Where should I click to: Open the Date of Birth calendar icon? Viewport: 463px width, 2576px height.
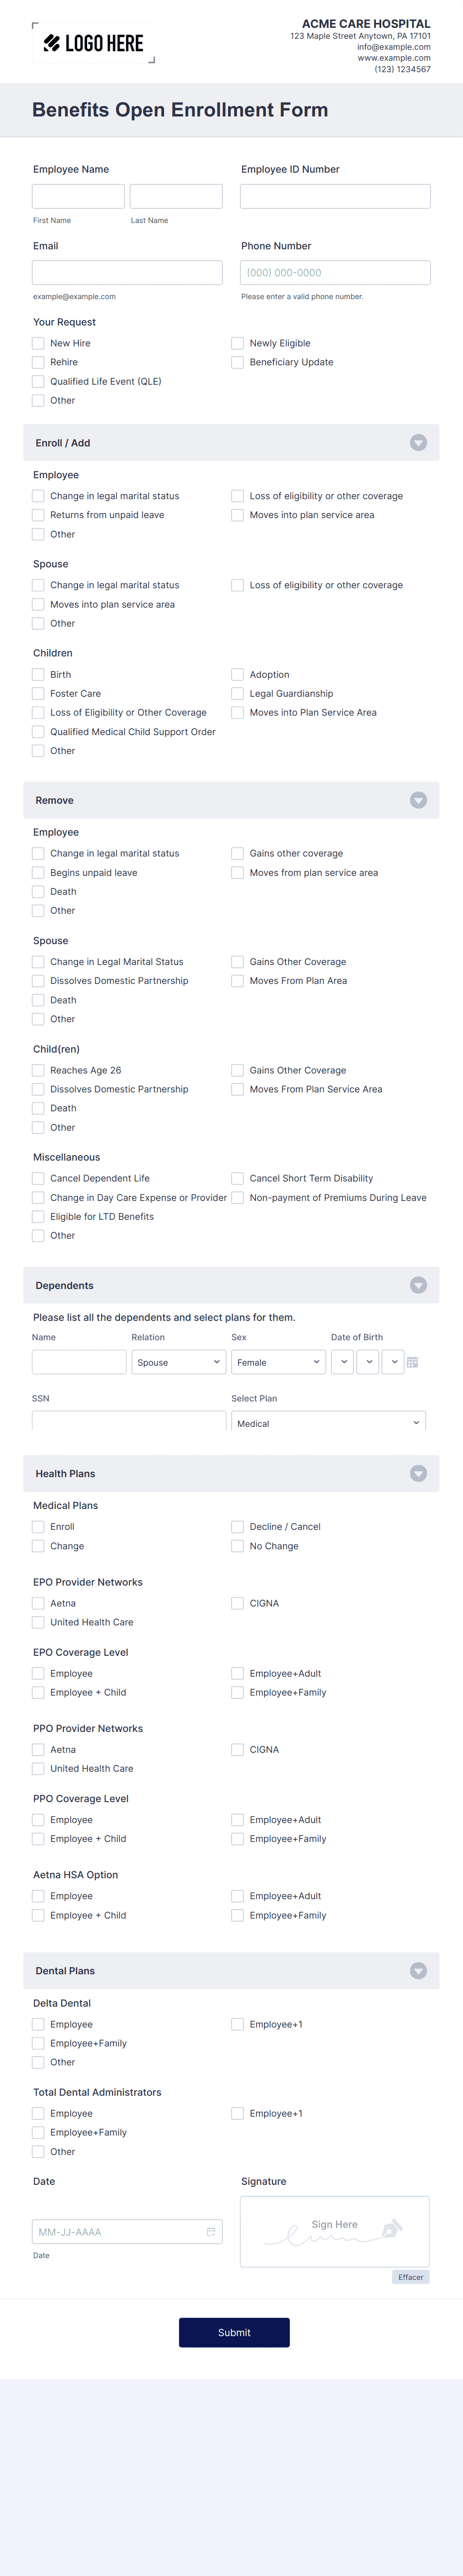coord(412,1362)
